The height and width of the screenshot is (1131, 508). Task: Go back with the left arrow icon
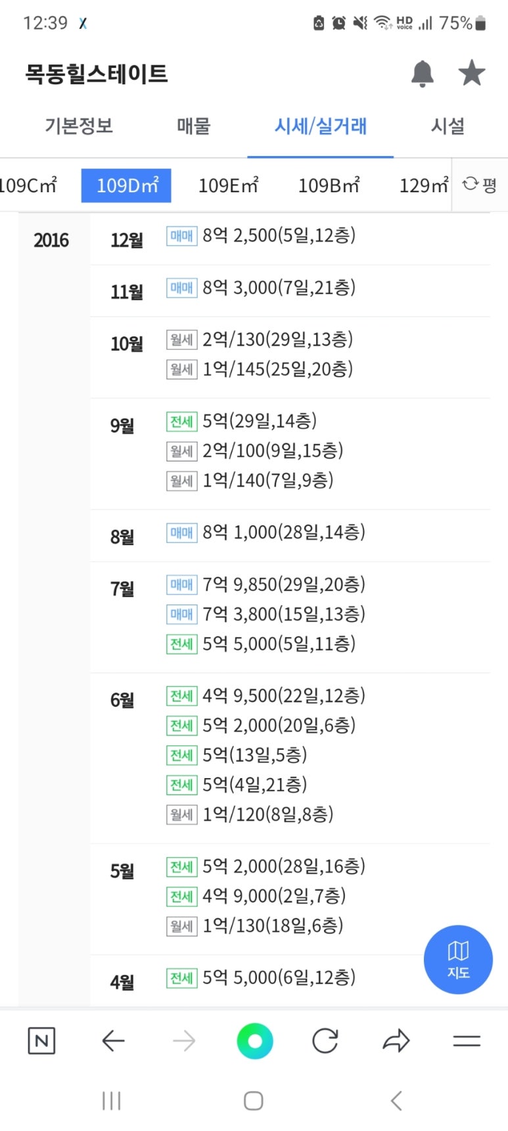tap(113, 1041)
